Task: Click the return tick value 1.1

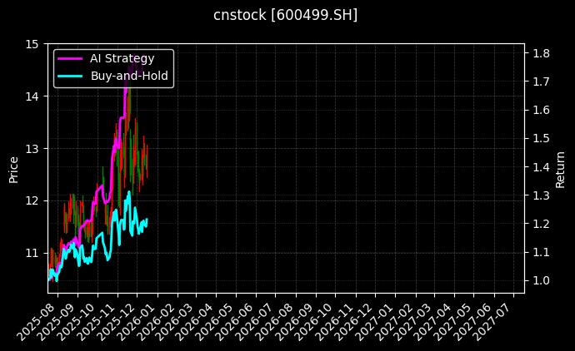Action: 542,252
